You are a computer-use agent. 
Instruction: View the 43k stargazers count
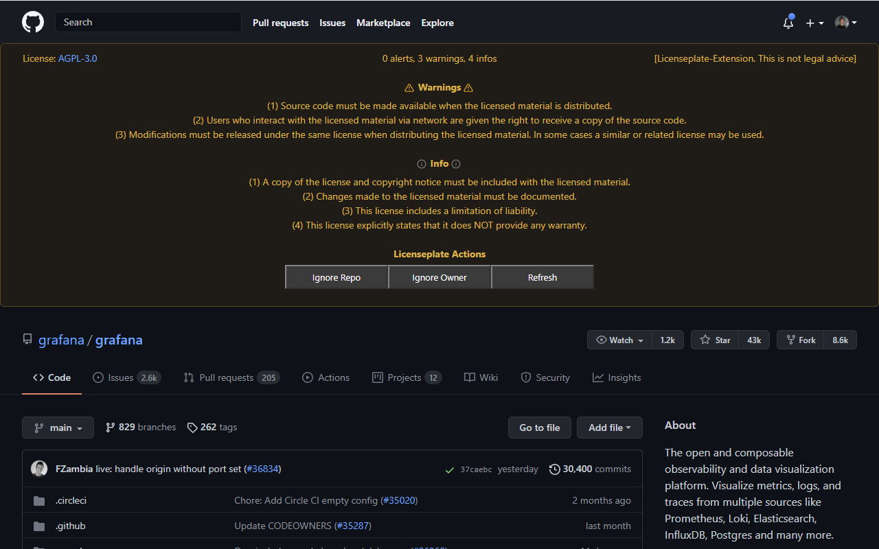coord(754,340)
